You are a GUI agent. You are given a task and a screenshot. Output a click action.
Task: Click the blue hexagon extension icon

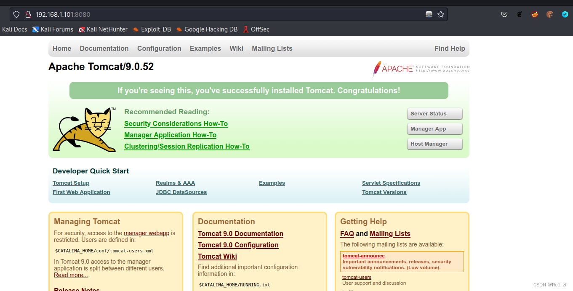point(565,14)
